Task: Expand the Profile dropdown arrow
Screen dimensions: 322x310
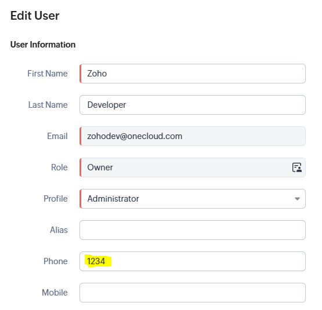Action: pyautogui.click(x=297, y=199)
